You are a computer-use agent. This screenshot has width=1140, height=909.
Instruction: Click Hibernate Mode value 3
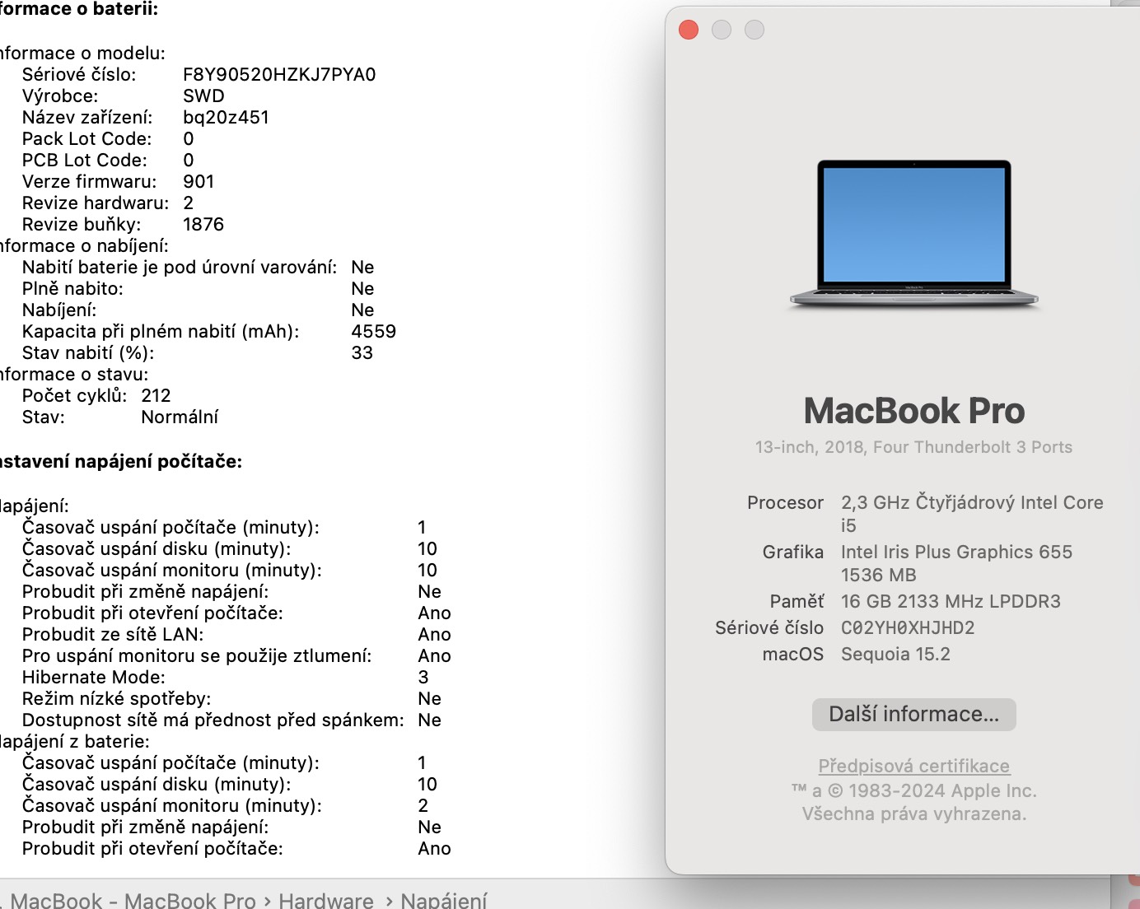(x=423, y=677)
